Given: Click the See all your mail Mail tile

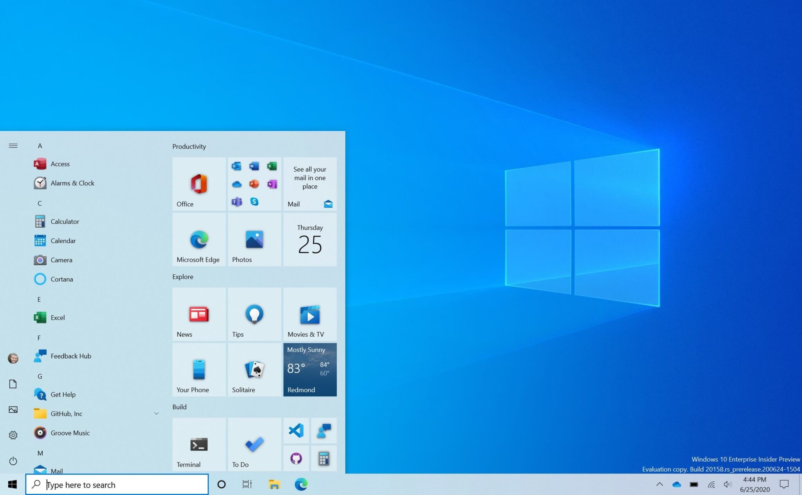Looking at the screenshot, I should 310,184.
